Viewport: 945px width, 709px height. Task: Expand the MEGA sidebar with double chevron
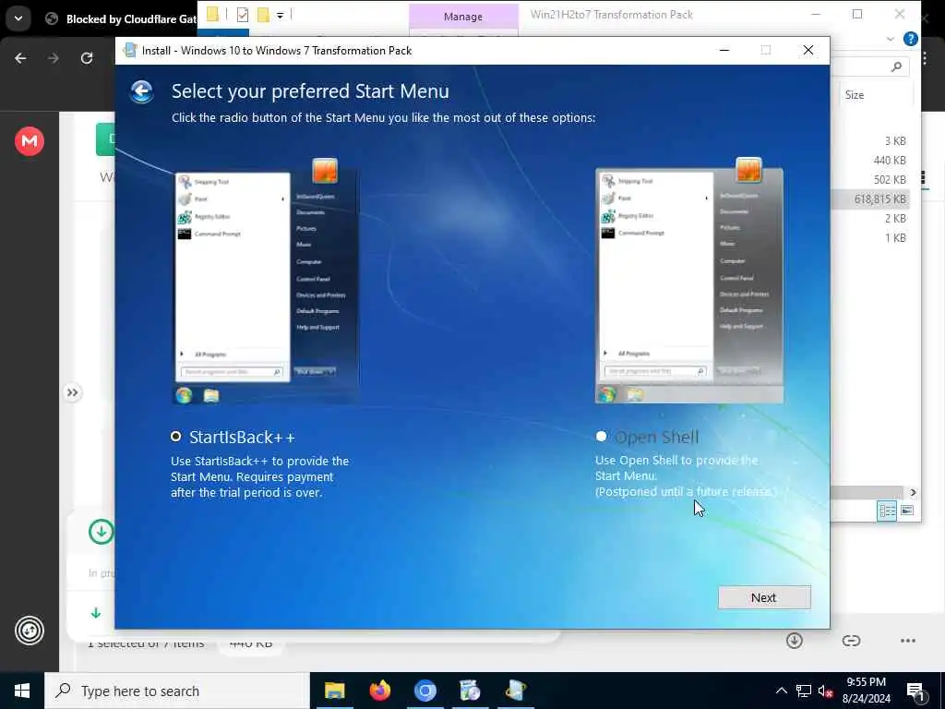pyautogui.click(x=72, y=393)
